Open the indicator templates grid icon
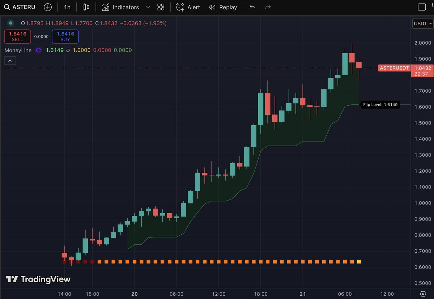Viewport: 434px width, 299px height. pyautogui.click(x=161, y=7)
